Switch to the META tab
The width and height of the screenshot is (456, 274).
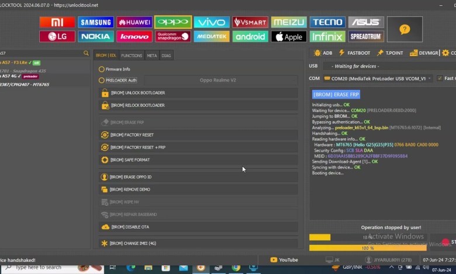[x=151, y=55]
